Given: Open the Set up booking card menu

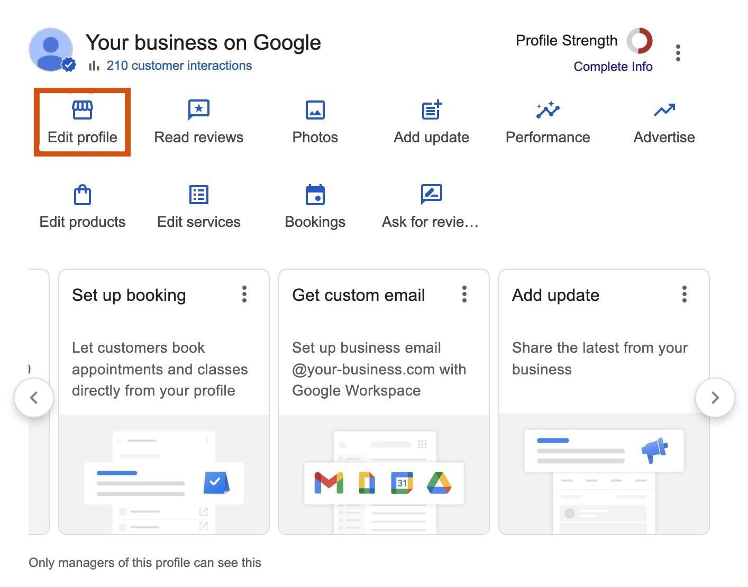Looking at the screenshot, I should click(x=244, y=295).
